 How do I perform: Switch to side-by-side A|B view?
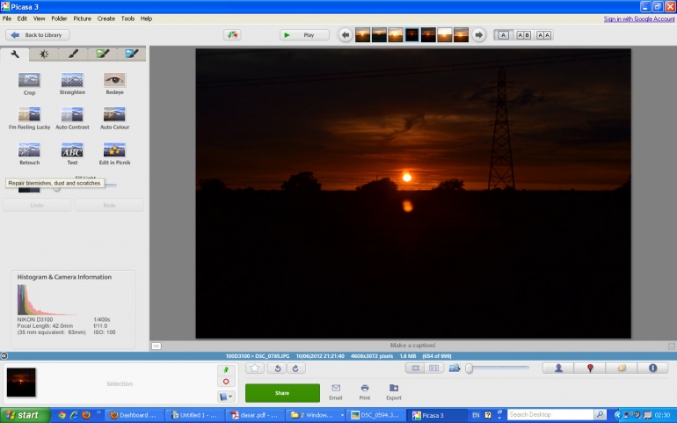click(523, 35)
